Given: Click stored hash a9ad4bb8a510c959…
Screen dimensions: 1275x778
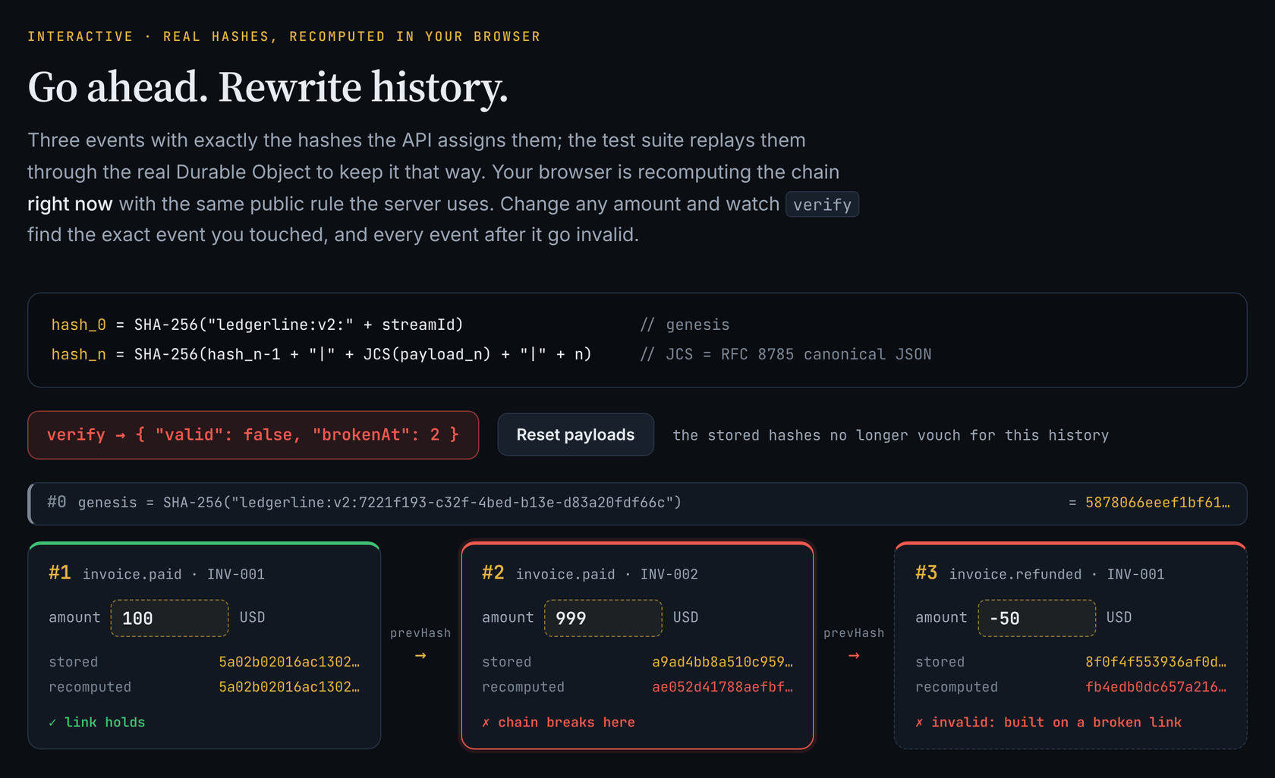Looking at the screenshot, I should click(722, 662).
